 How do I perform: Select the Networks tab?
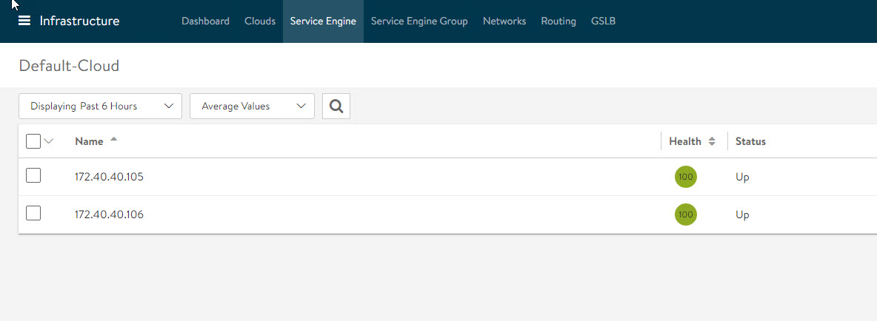click(x=504, y=21)
